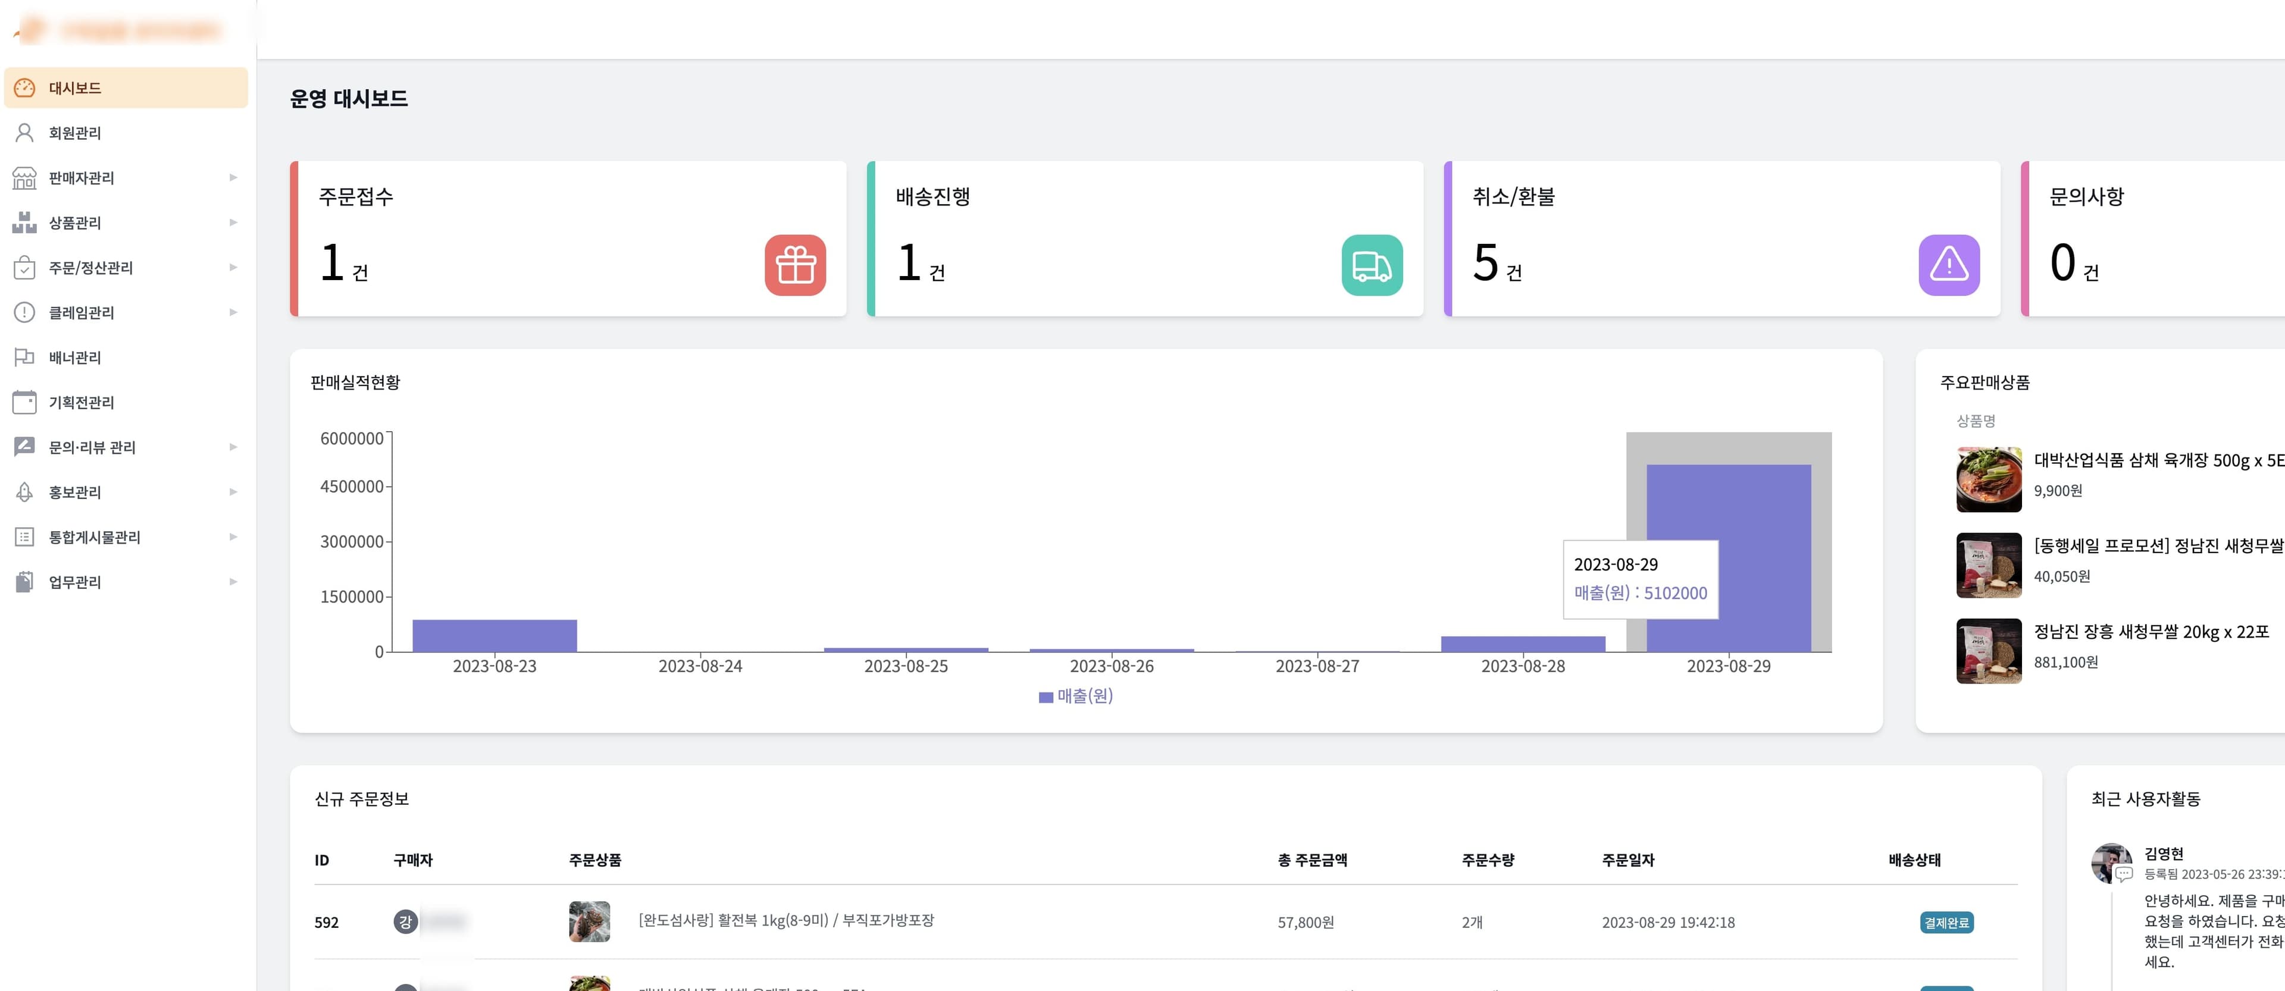The width and height of the screenshot is (2285, 991).
Task: Click the order/settlement shopping bag icon
Action: tap(25, 268)
